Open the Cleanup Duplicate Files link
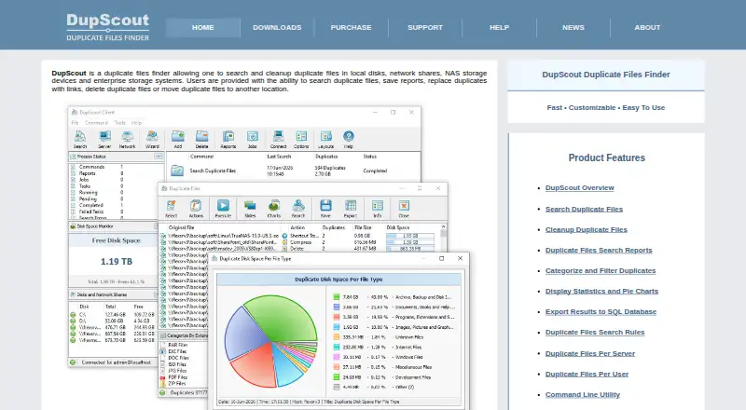Image resolution: width=746 pixels, height=410 pixels. pos(587,230)
